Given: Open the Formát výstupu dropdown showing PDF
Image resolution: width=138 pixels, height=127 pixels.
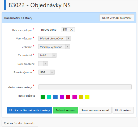Looking at the screenshot, I should pyautogui.click(x=46, y=72).
